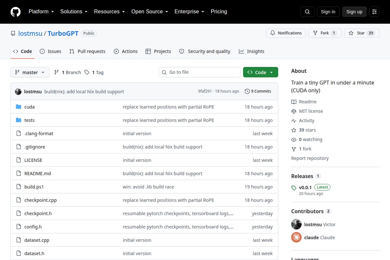Click the Readme book icon in About
Viewport: 390px width, 260px height.
pyautogui.click(x=294, y=102)
